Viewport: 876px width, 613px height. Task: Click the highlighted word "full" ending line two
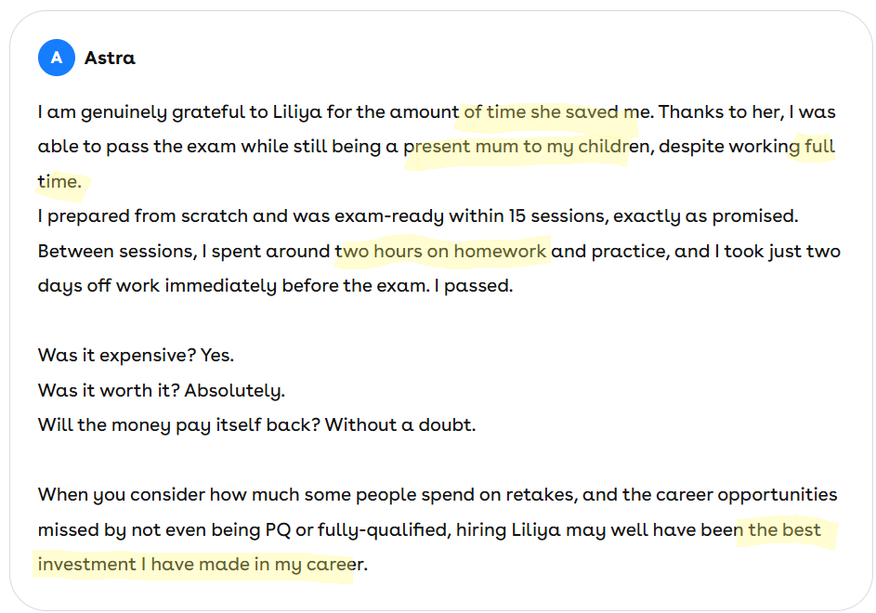pos(818,147)
